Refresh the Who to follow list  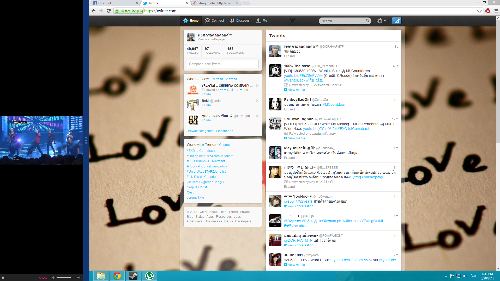[217, 79]
